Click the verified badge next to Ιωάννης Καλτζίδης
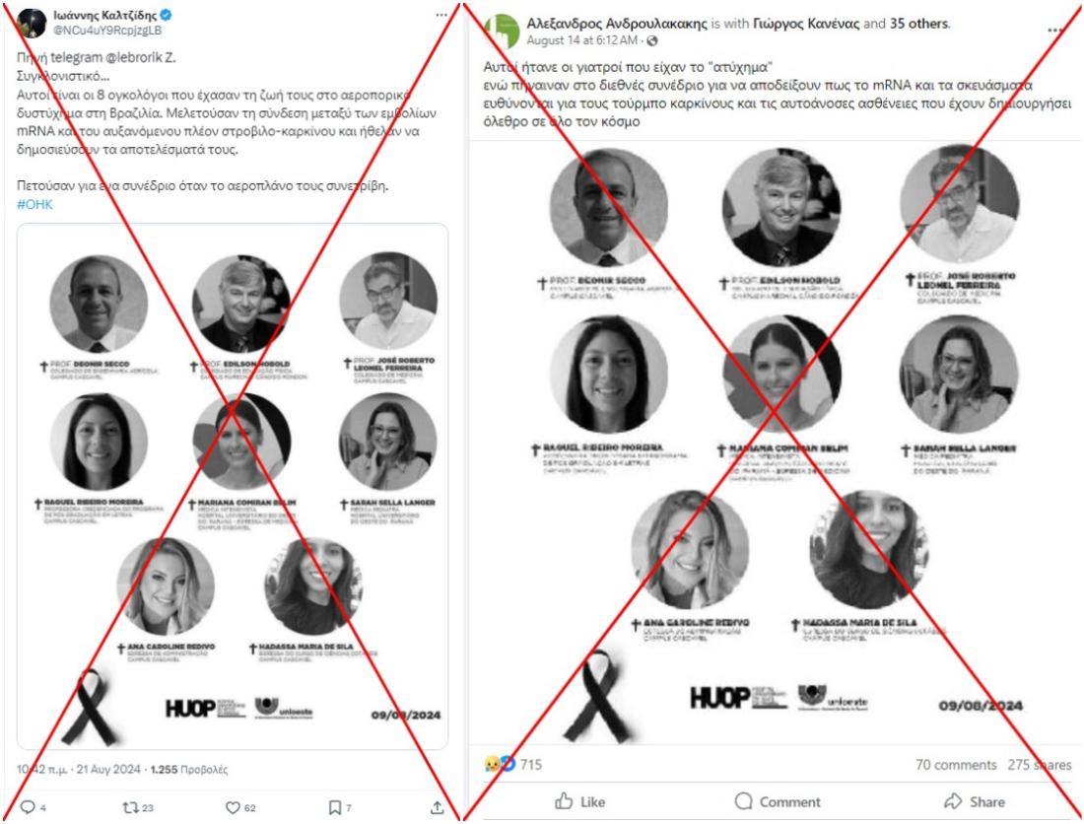 (167, 15)
